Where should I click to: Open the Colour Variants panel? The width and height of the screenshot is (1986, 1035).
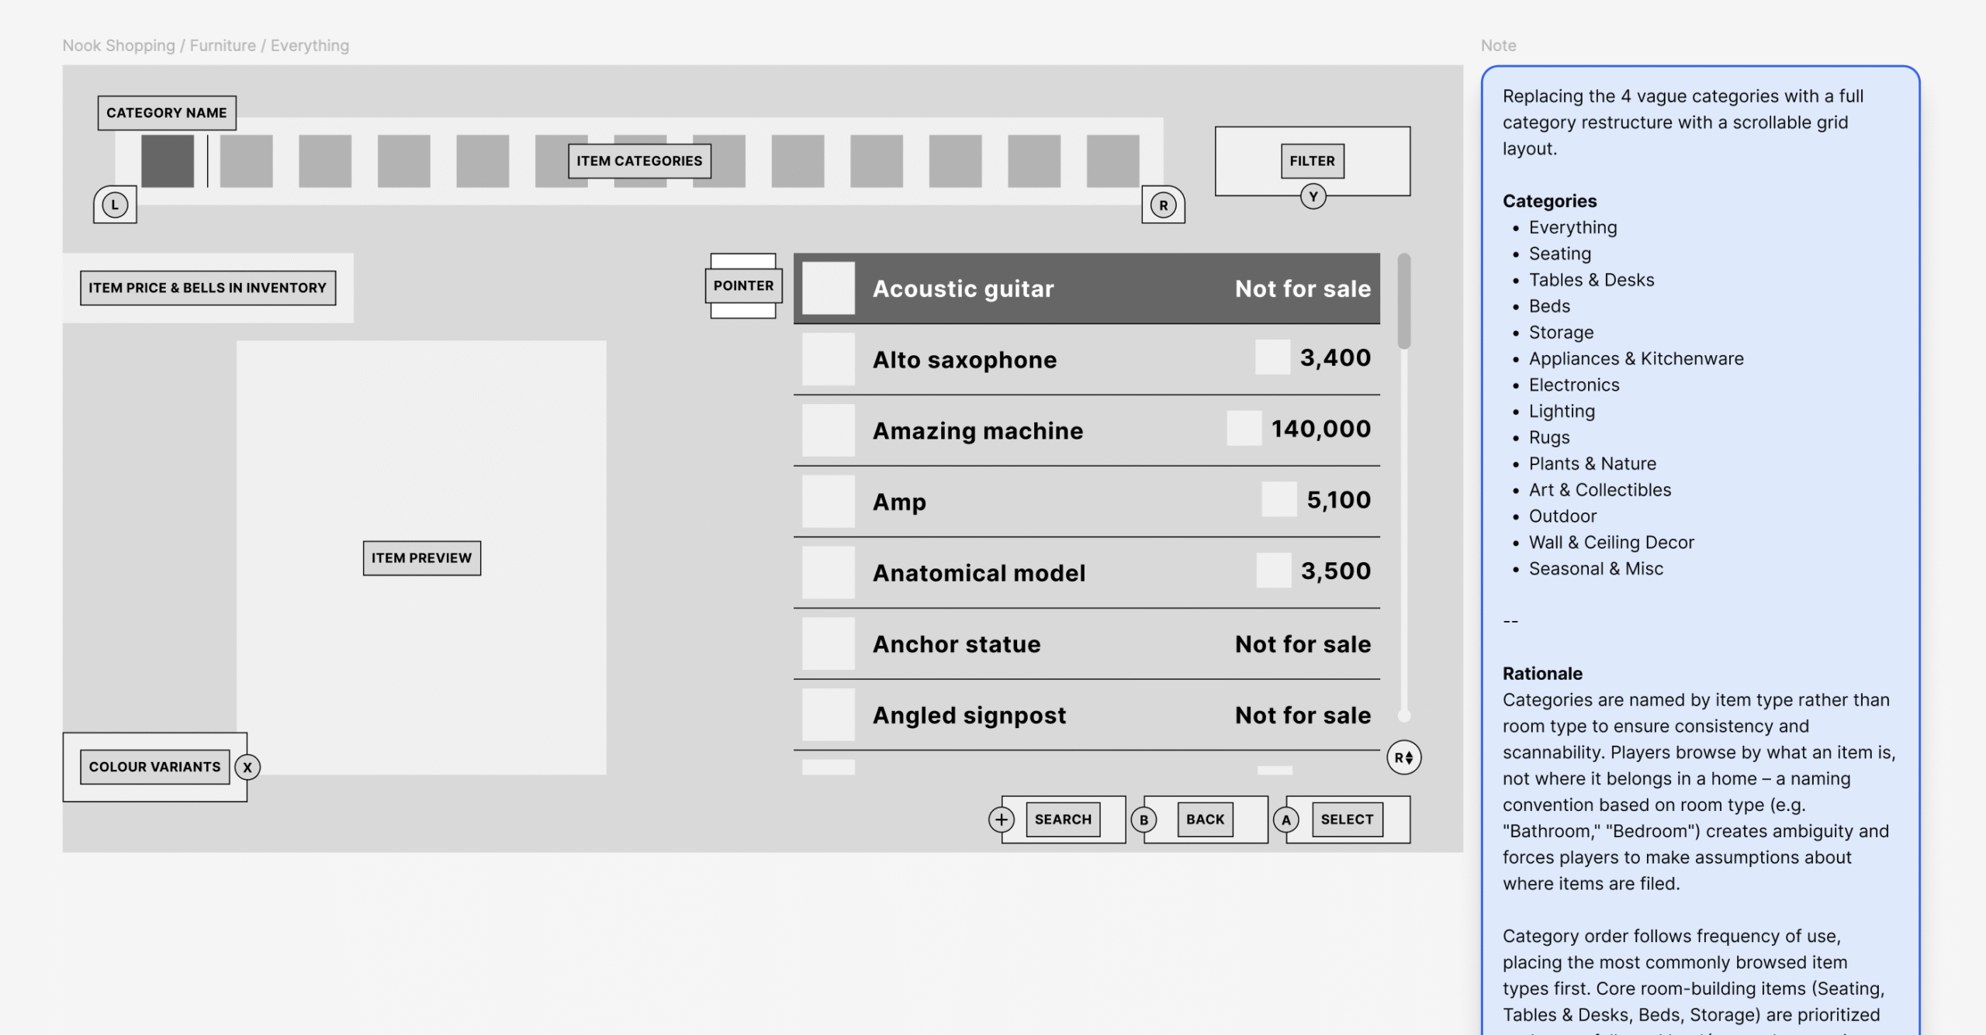click(x=154, y=767)
